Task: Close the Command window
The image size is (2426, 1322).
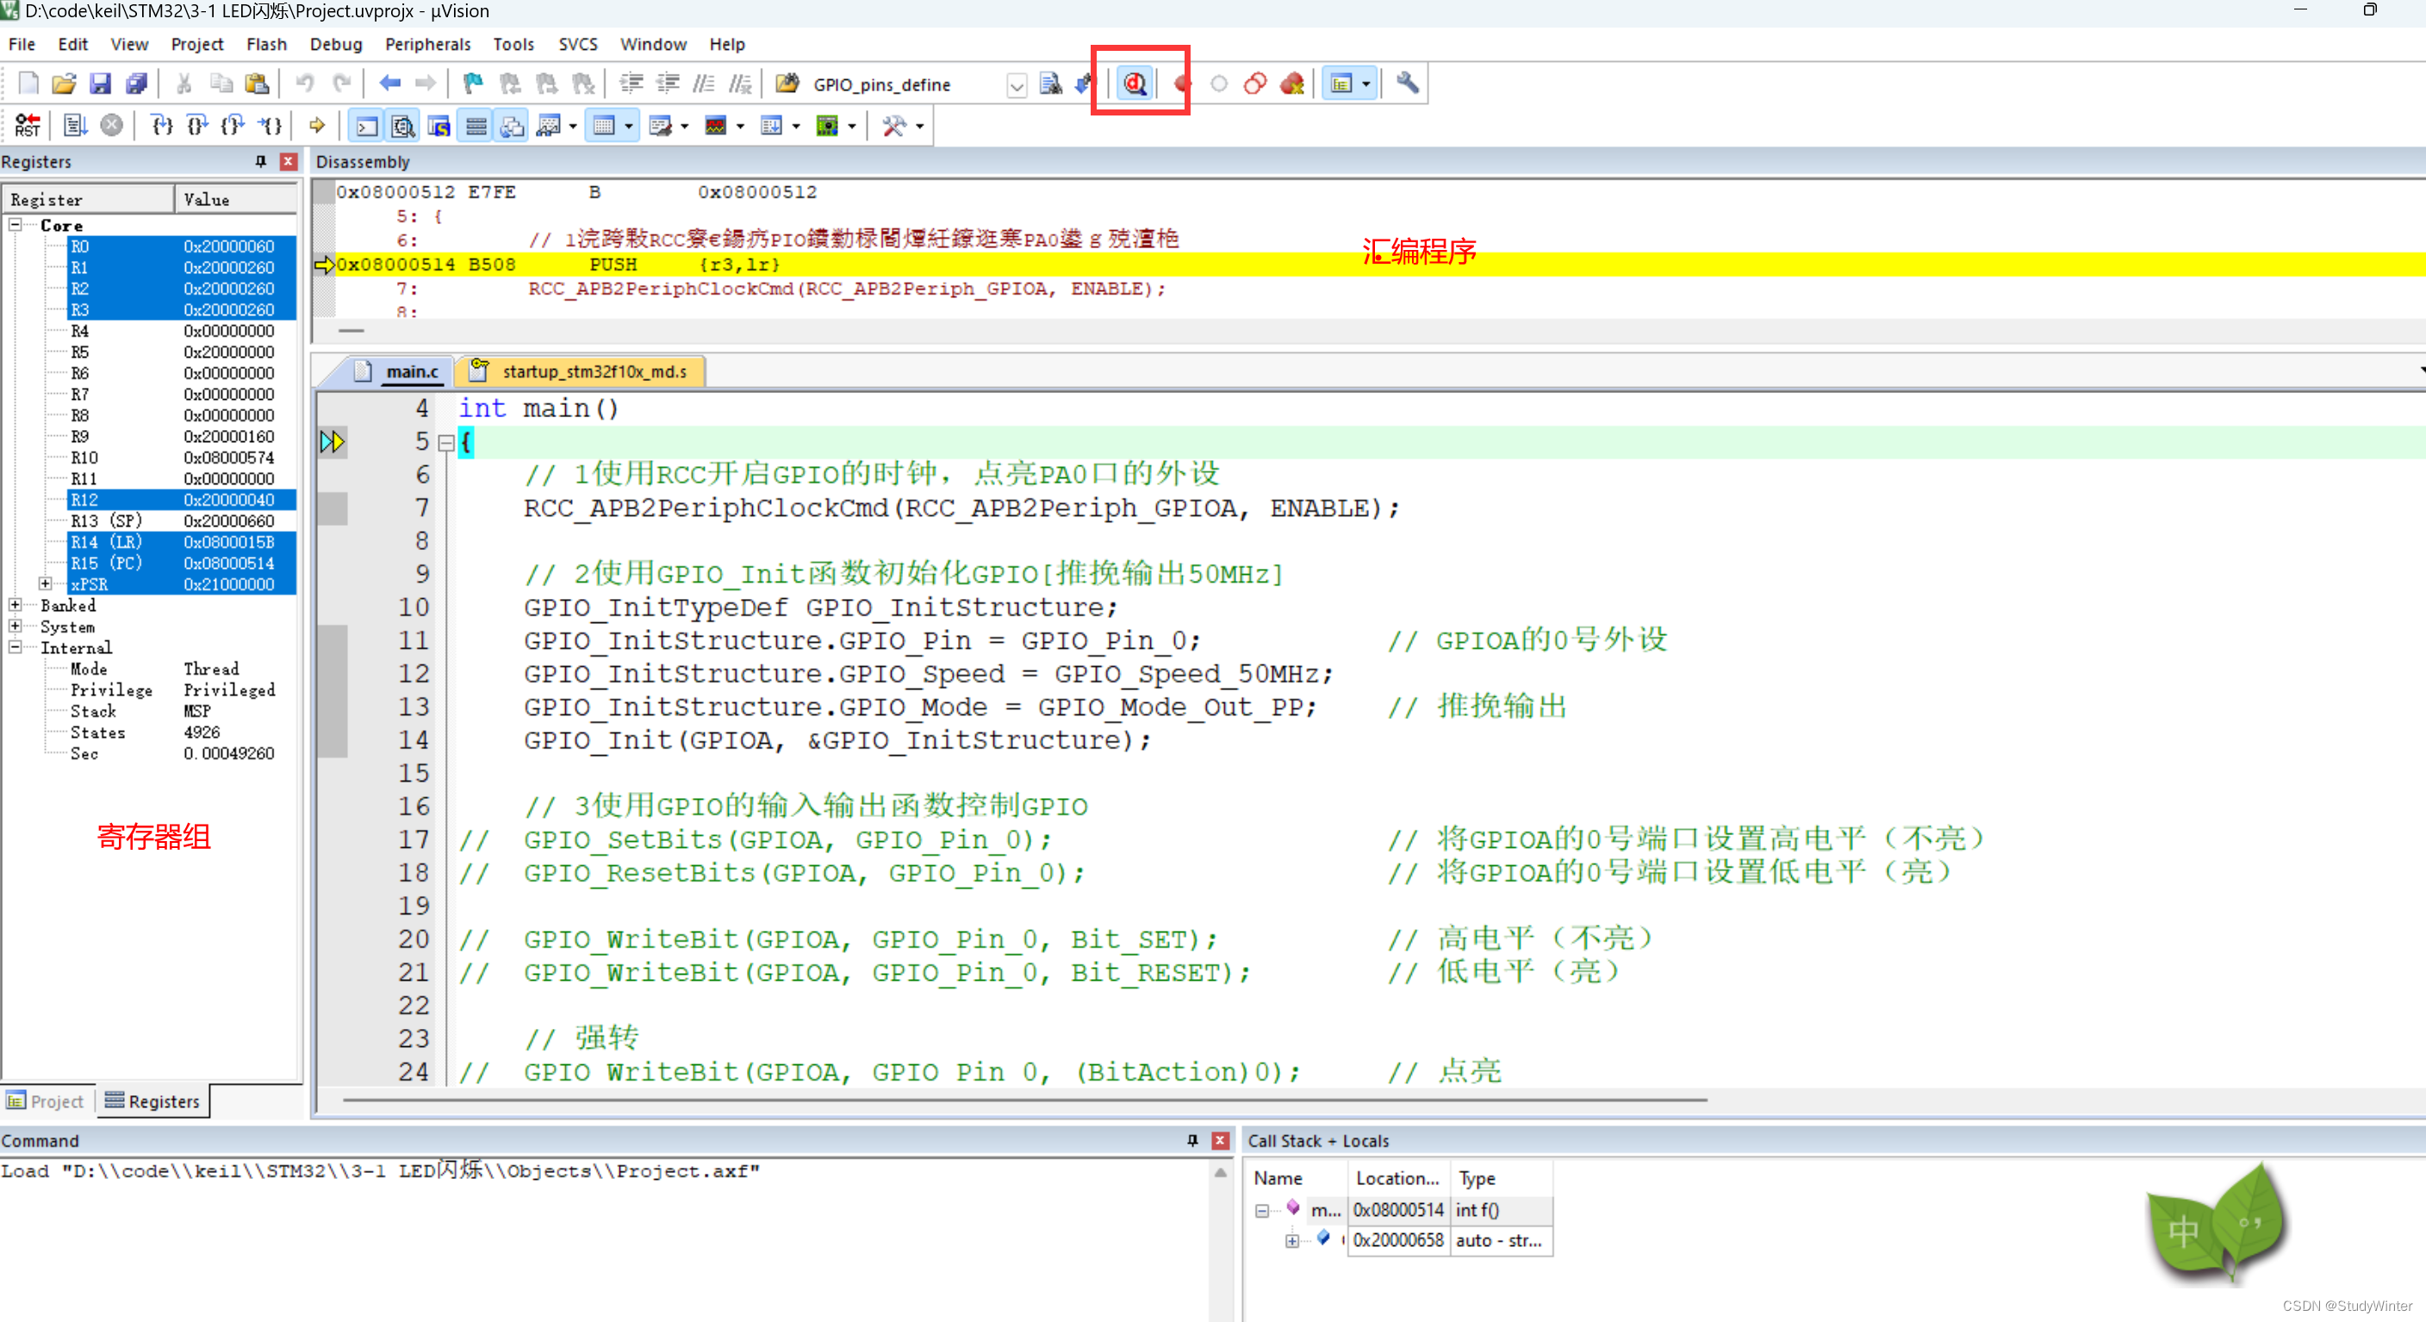Action: [x=1220, y=1140]
